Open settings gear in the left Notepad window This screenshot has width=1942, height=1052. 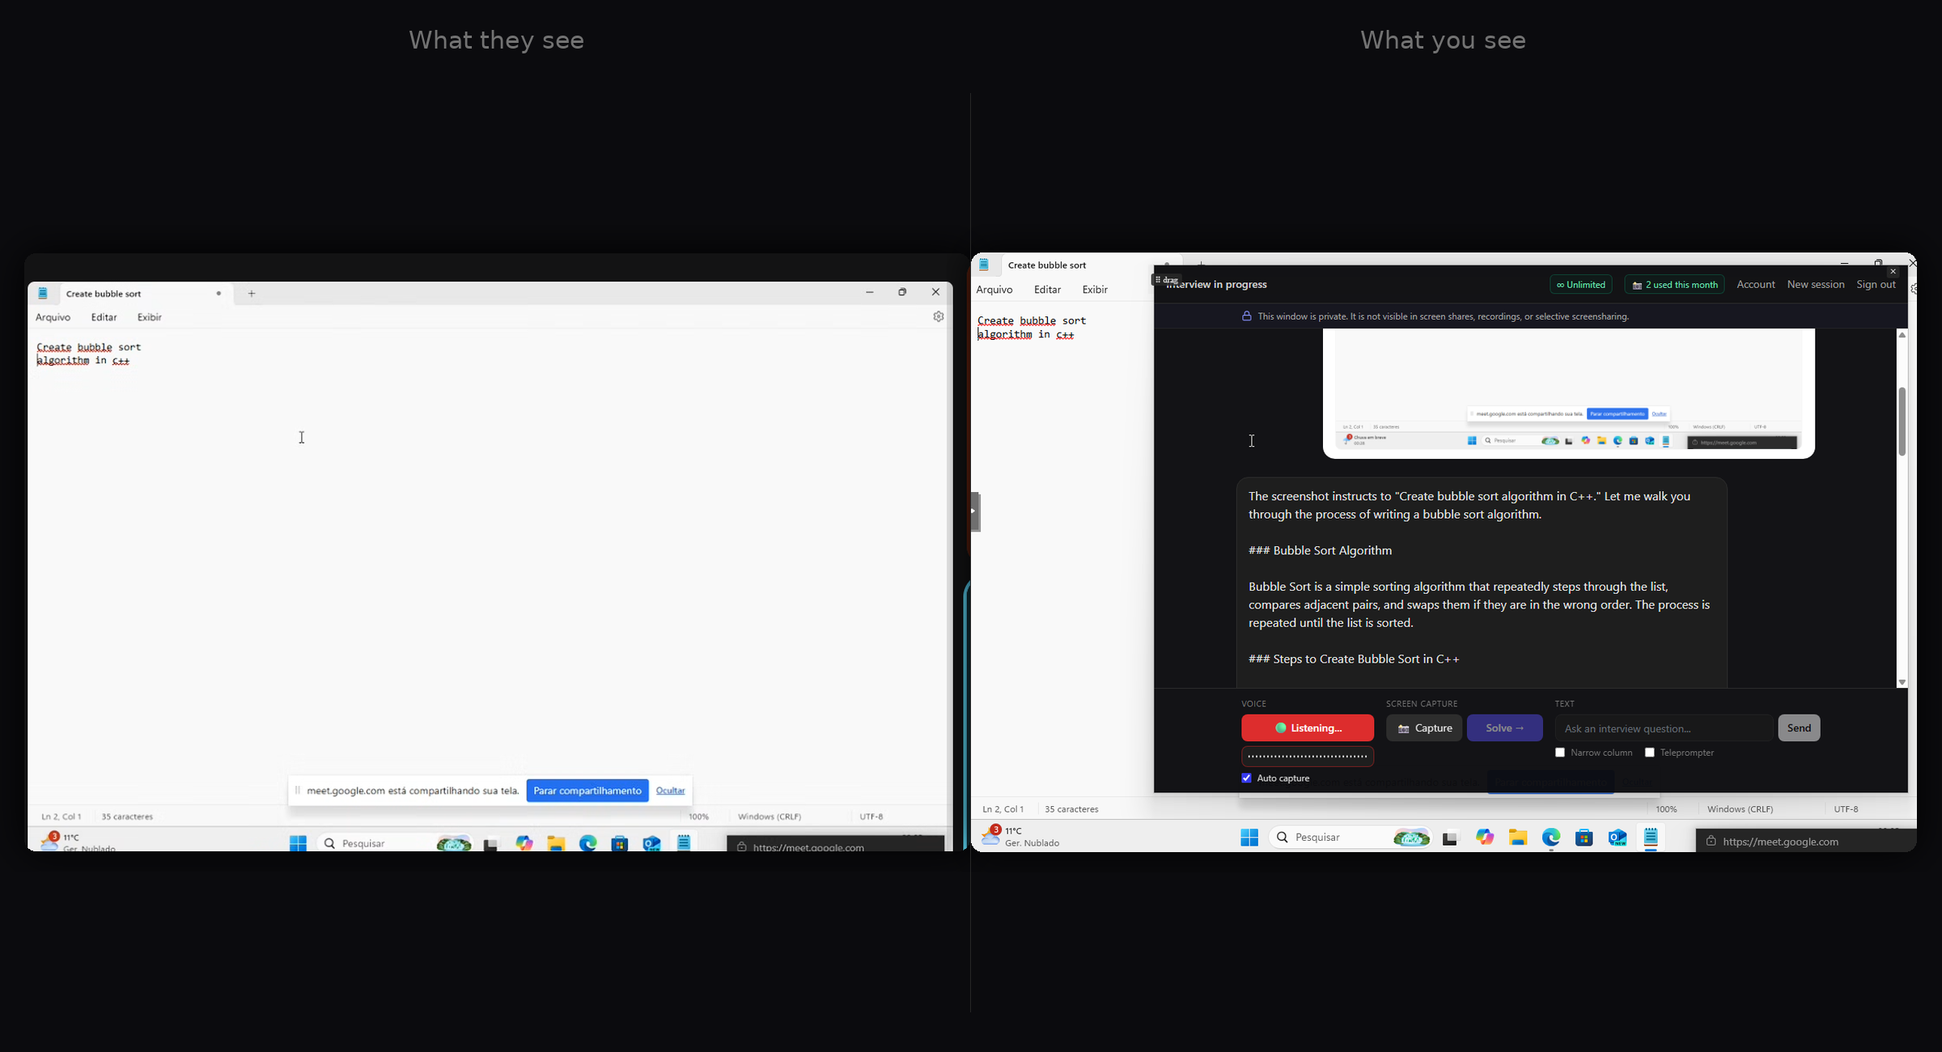pyautogui.click(x=939, y=317)
